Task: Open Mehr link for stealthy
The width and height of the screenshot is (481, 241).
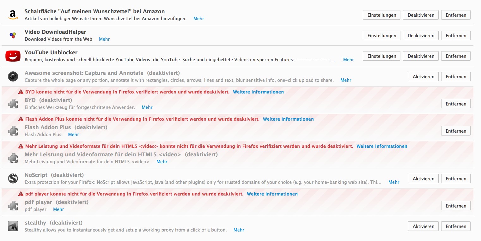Action: 239,230
